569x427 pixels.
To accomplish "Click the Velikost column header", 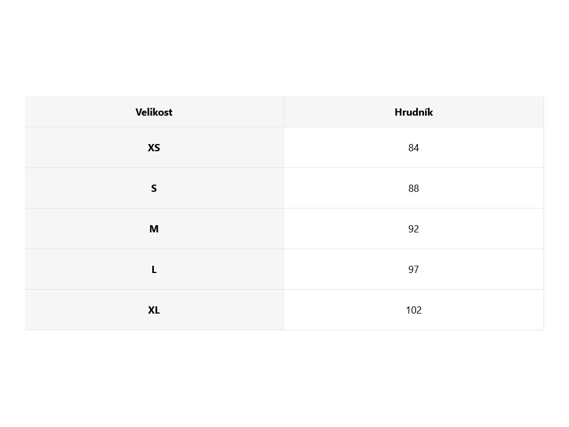I will pos(154,112).
